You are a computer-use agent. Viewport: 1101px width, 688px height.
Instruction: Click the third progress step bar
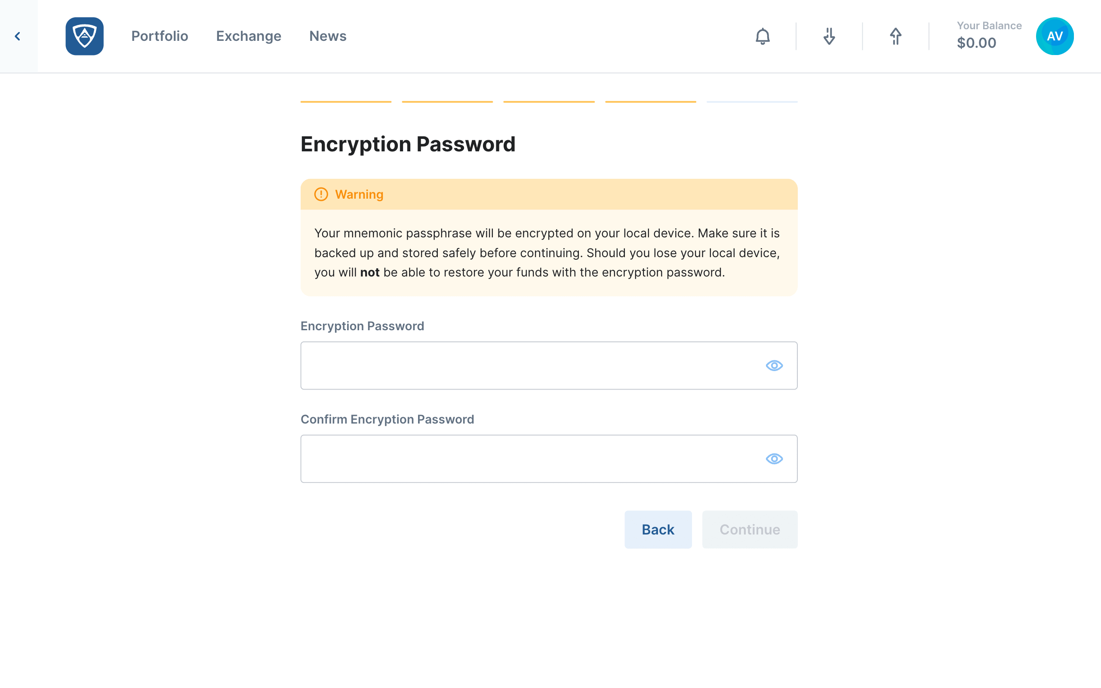pos(549,101)
